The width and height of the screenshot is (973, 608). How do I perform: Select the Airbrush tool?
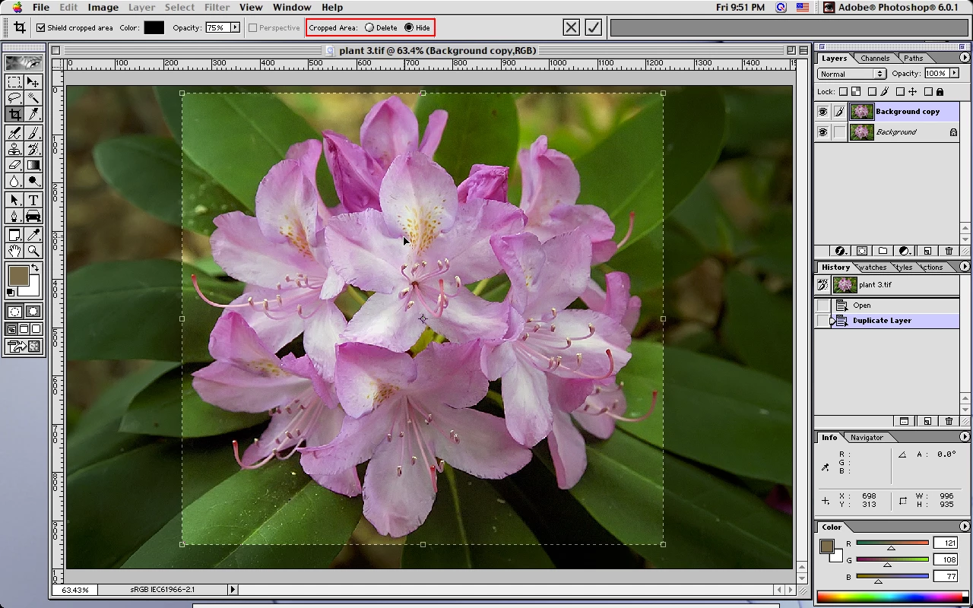pos(14,133)
